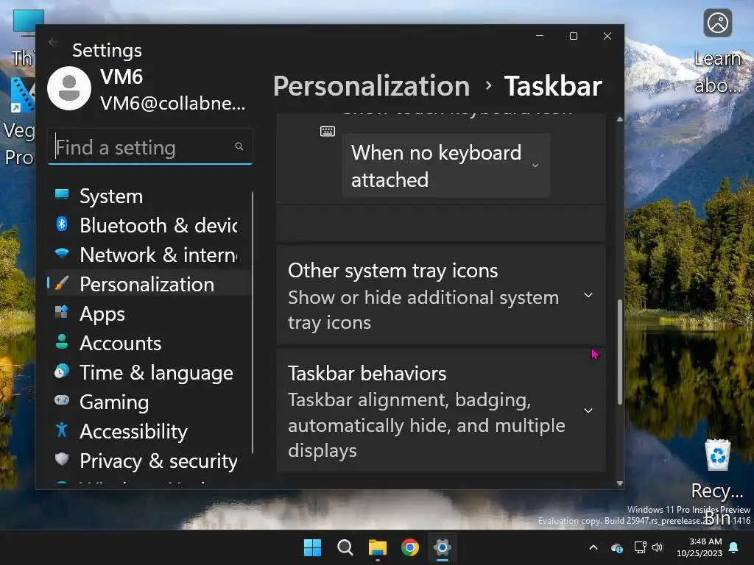Click the network display tray icon

(x=641, y=547)
